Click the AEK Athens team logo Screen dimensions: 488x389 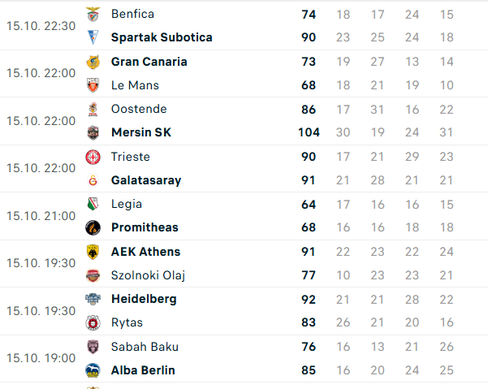[x=93, y=252]
